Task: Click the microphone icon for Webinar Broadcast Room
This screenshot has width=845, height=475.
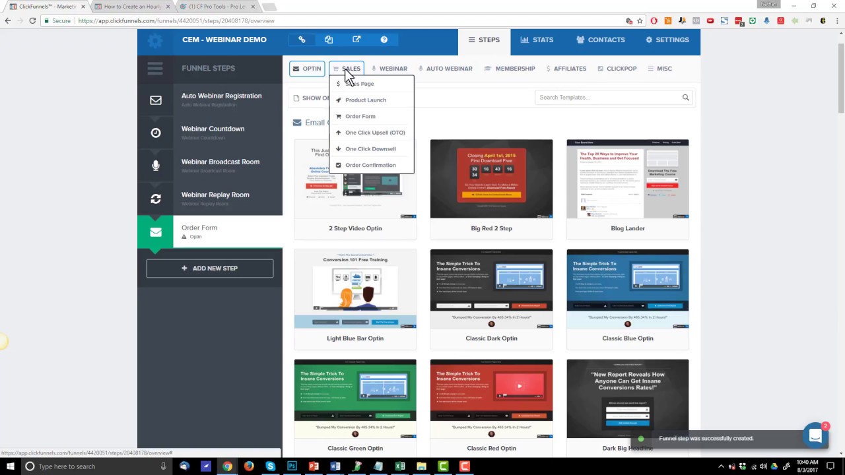Action: (x=156, y=166)
